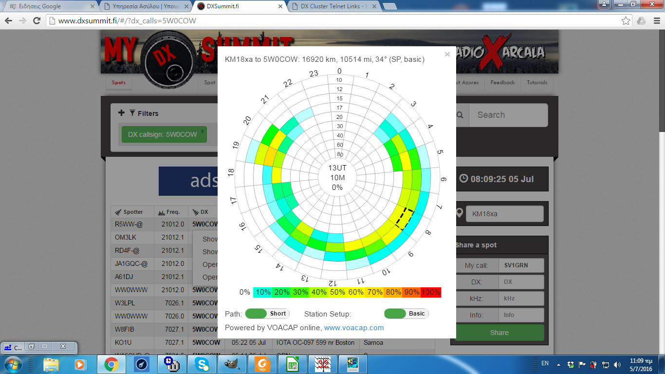665x374 pixels.
Task: Open the Tutorials menu item
Action: tap(537, 82)
